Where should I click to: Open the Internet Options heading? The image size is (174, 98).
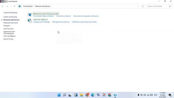tap(41, 19)
